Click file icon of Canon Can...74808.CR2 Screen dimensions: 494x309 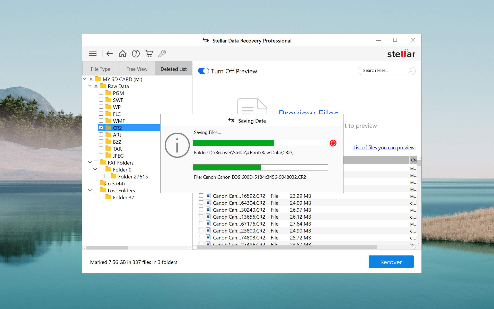[x=208, y=237]
